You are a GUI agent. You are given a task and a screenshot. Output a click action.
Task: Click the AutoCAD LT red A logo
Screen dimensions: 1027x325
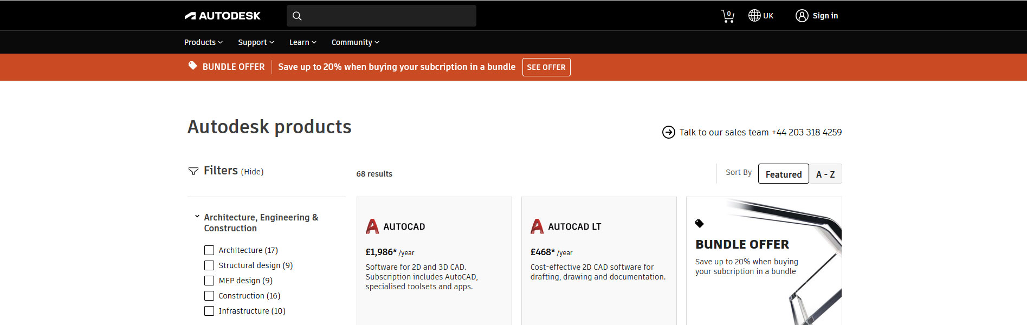tap(537, 226)
